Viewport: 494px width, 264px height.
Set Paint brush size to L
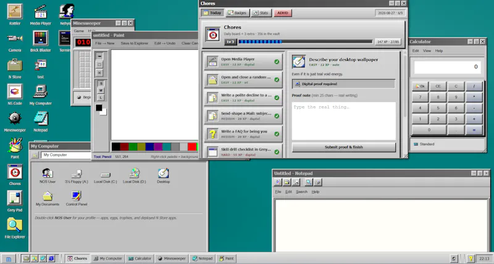[101, 97]
